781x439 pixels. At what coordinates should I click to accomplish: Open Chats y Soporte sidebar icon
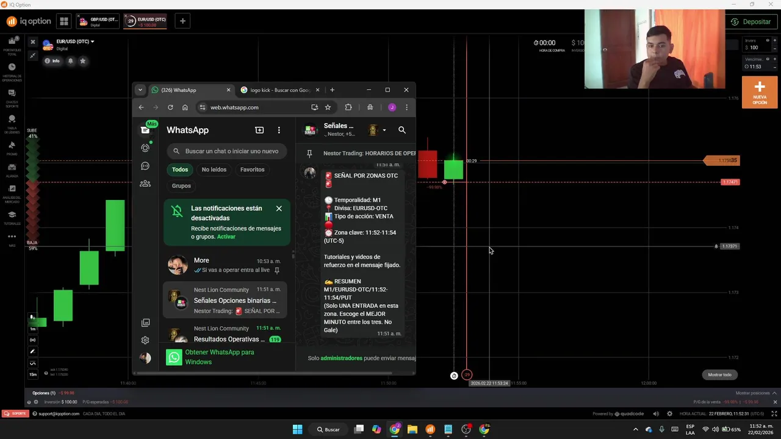coord(12,97)
